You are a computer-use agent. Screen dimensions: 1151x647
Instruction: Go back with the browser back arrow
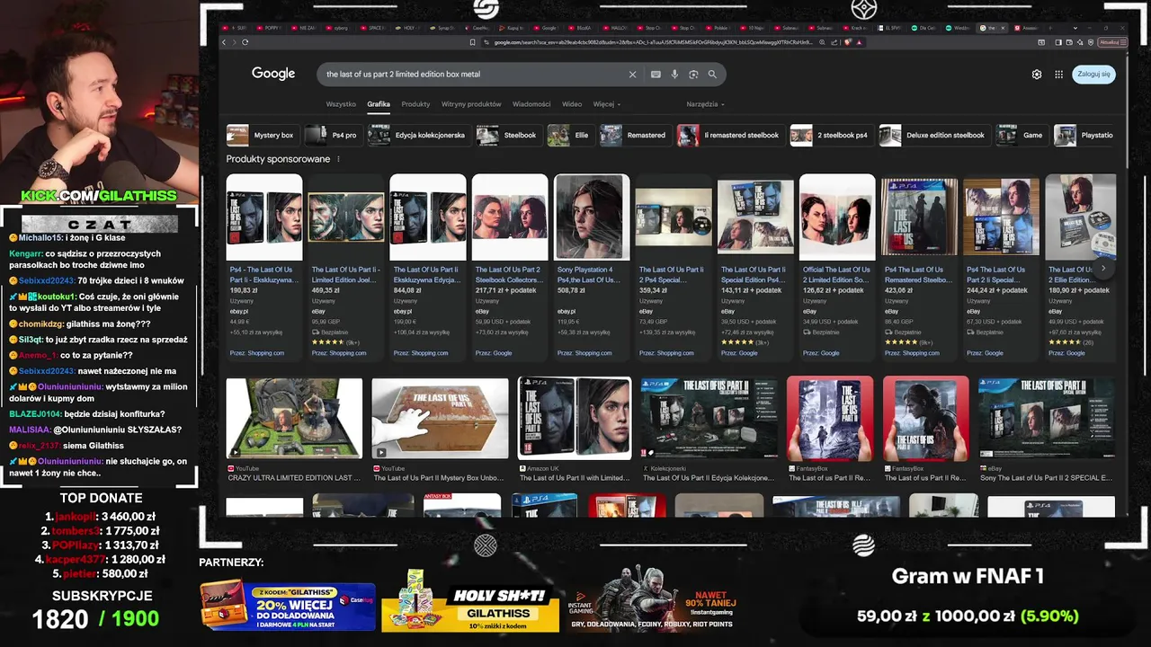point(225,42)
